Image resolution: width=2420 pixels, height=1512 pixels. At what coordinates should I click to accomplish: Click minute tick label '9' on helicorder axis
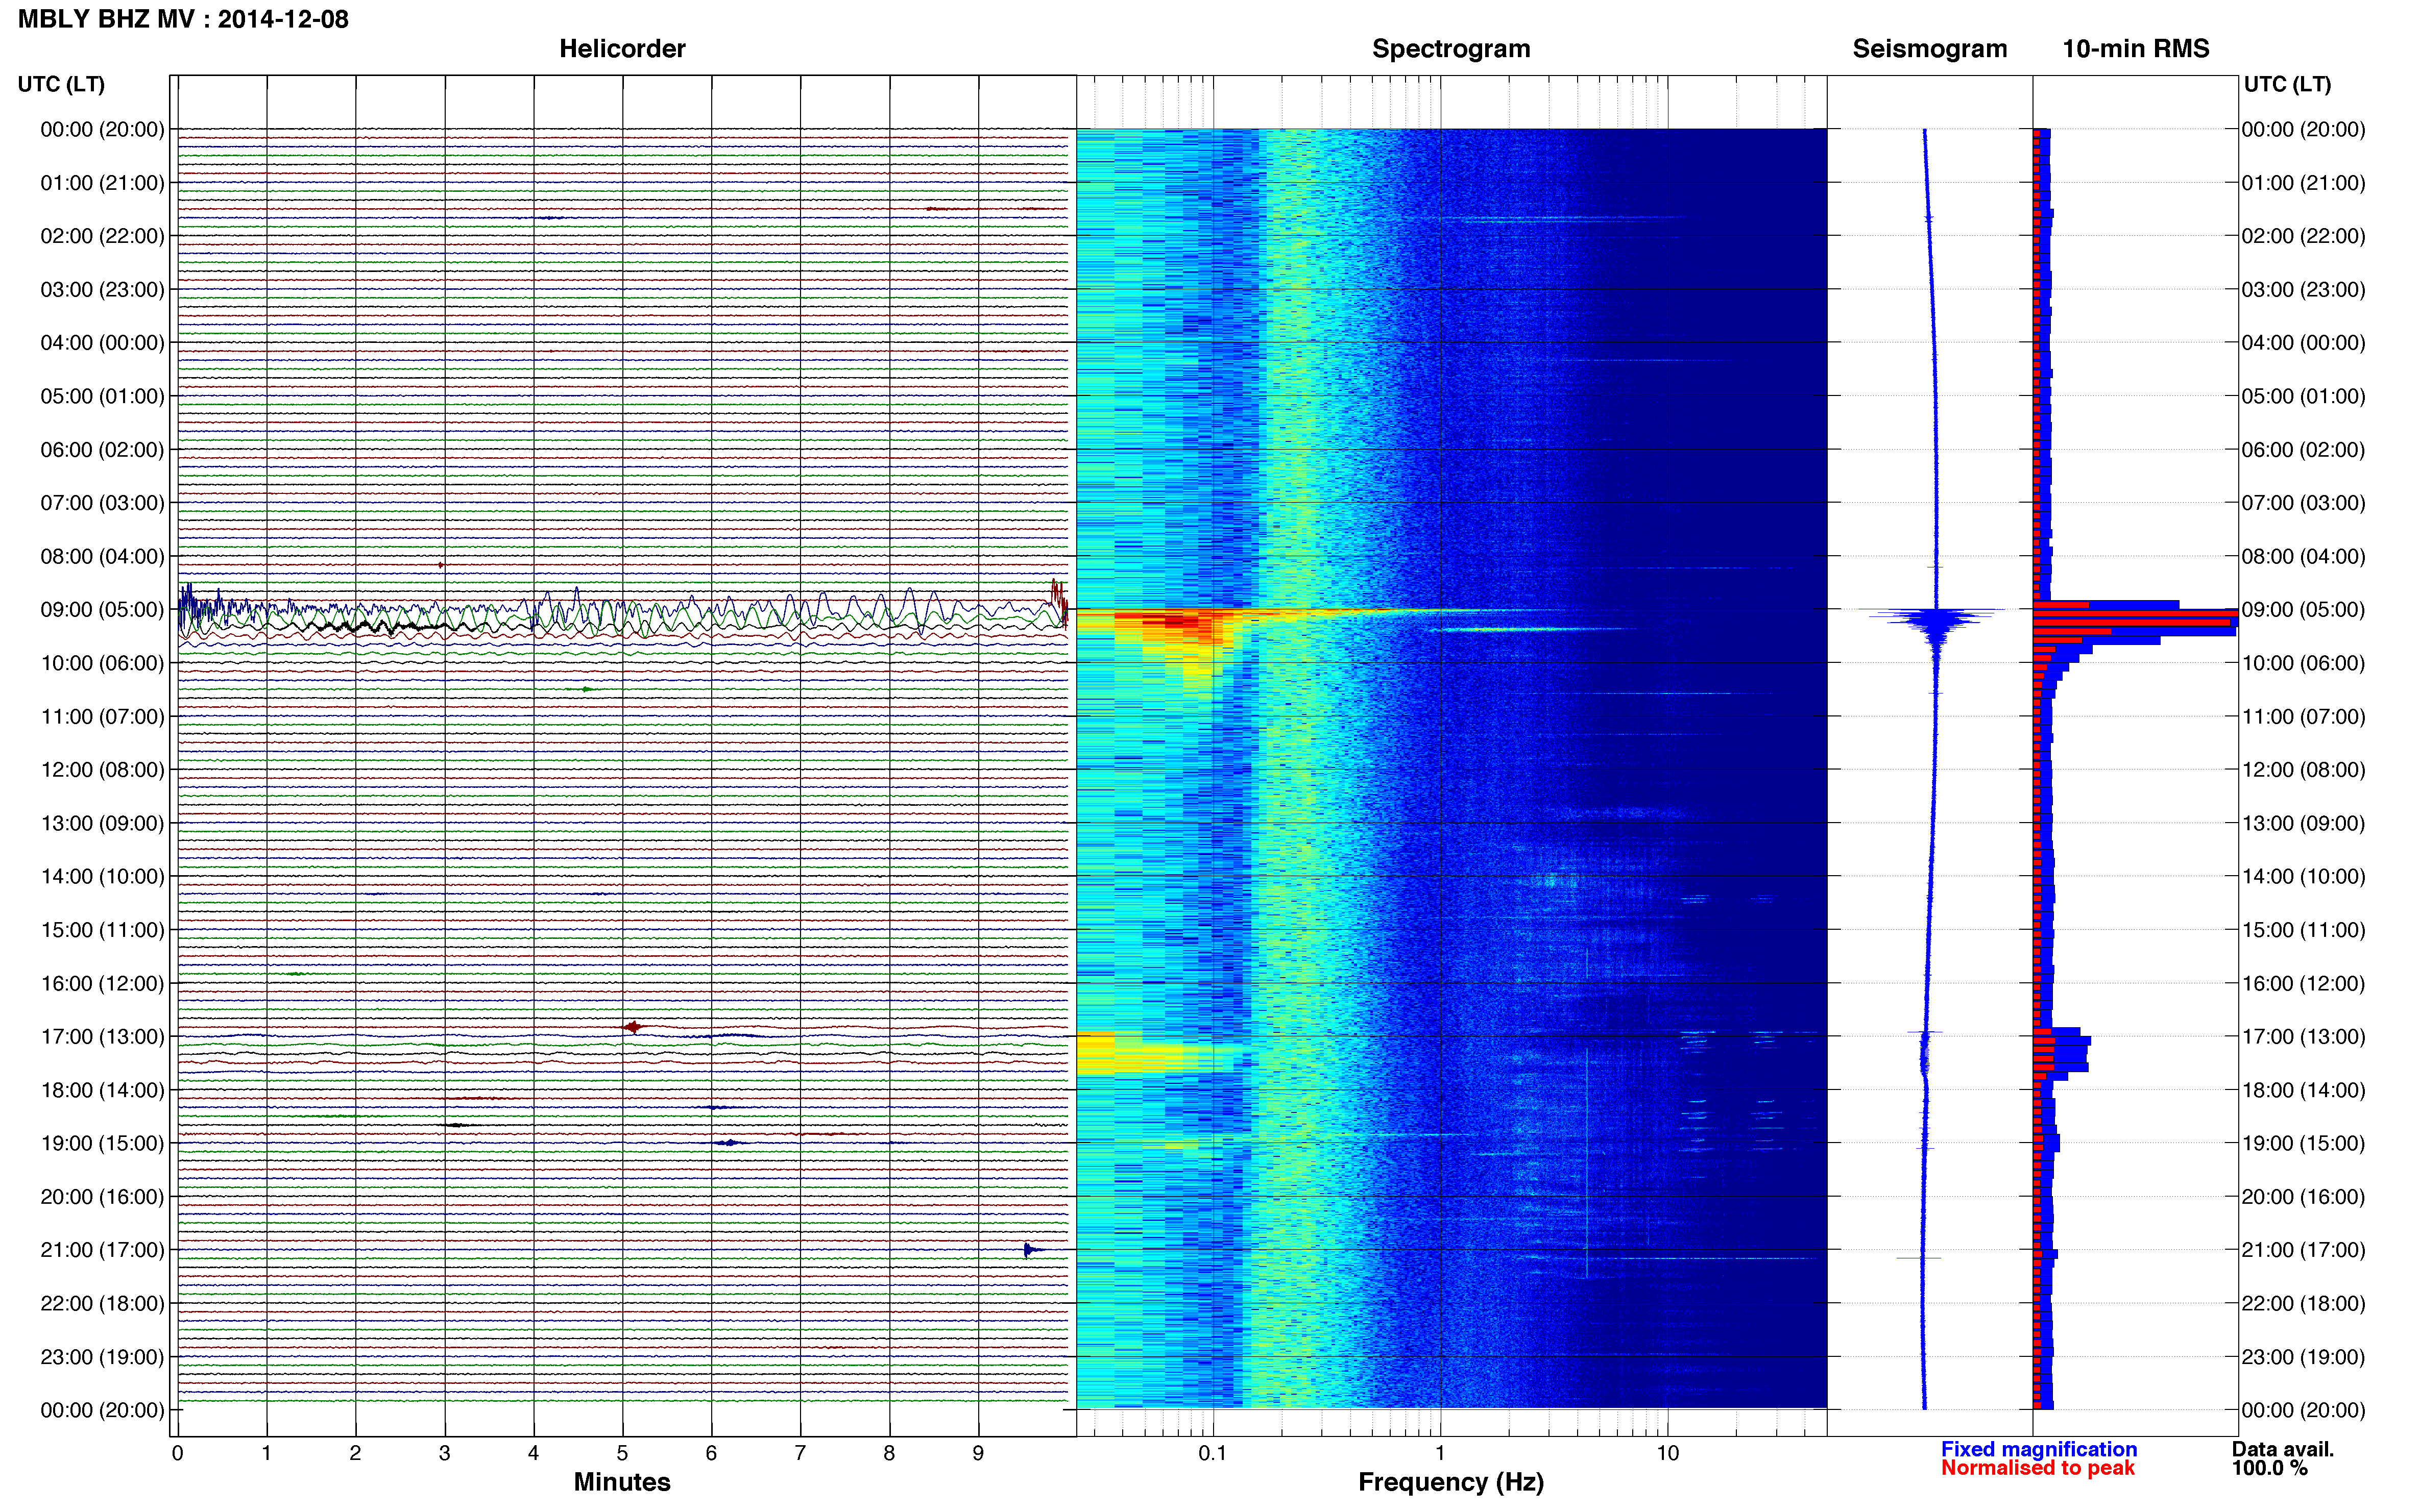[x=978, y=1453]
